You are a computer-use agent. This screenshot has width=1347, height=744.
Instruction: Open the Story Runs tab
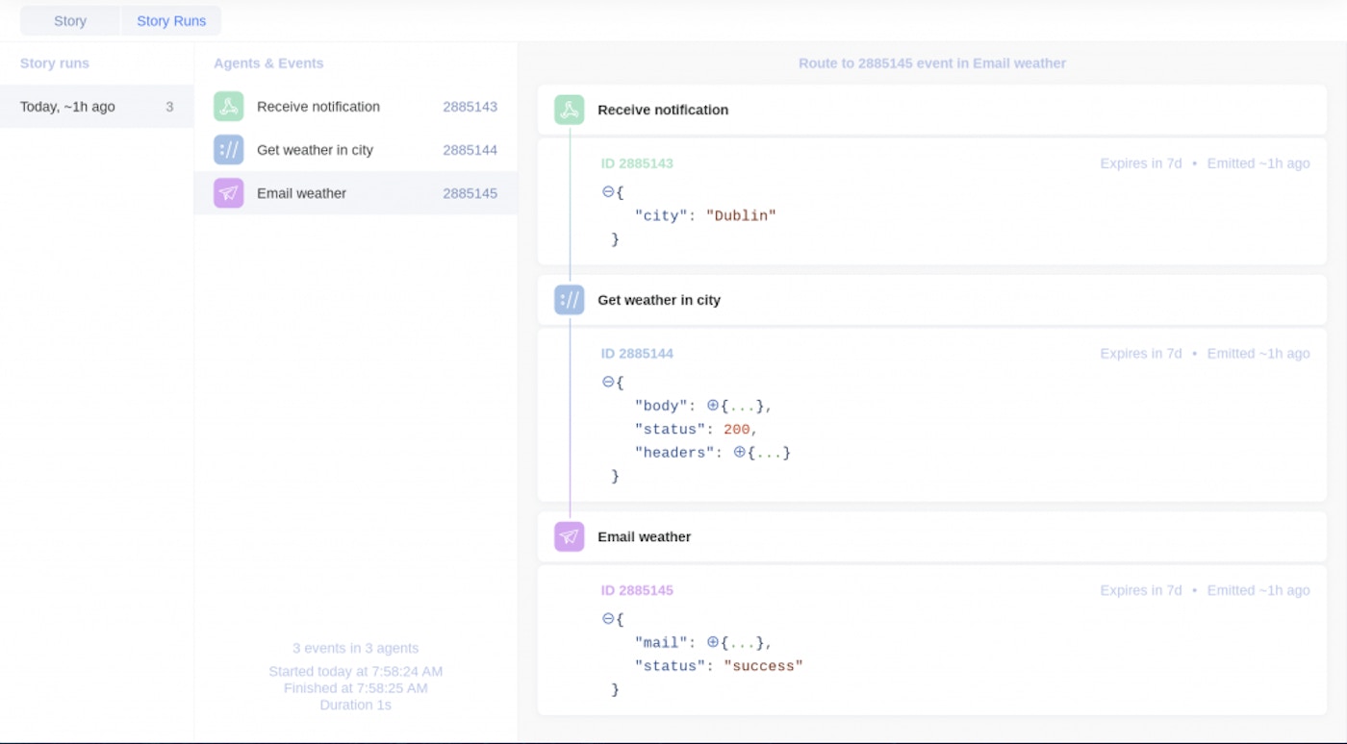pyautogui.click(x=171, y=21)
